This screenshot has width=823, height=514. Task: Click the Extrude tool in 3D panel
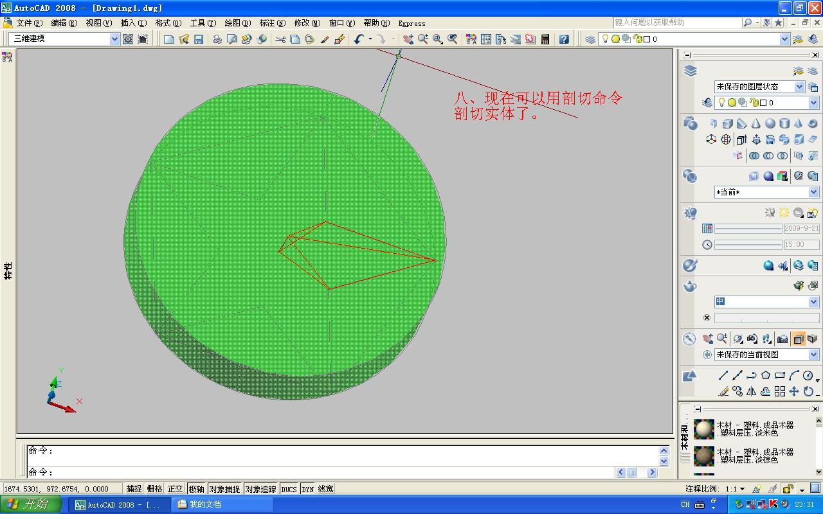point(741,139)
